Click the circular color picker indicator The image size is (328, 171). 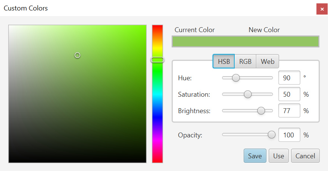(77, 55)
